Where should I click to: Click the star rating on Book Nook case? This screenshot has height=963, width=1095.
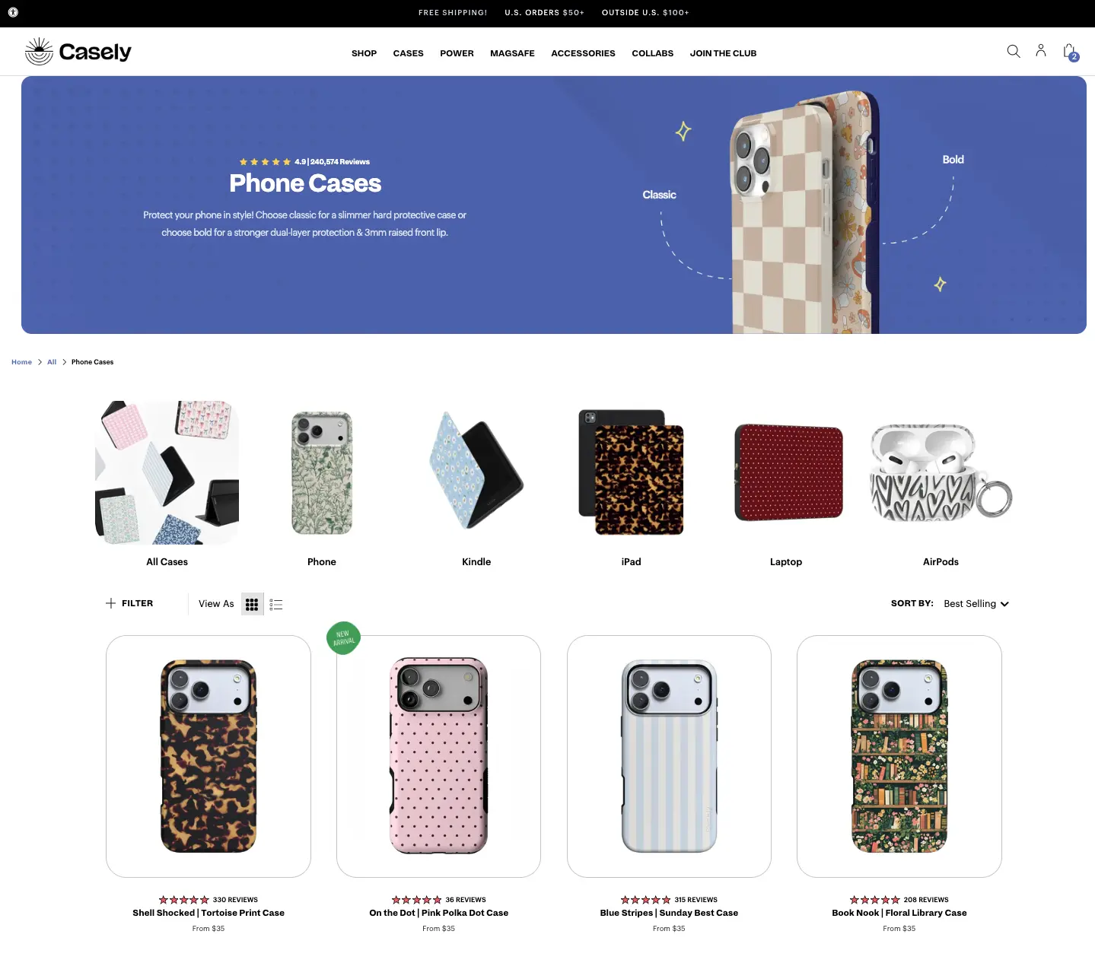tap(874, 900)
